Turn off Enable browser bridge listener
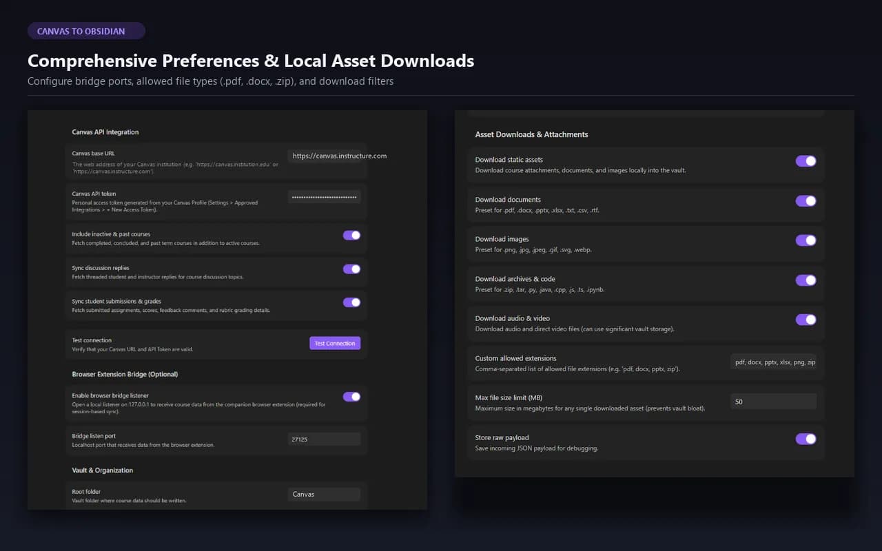The width and height of the screenshot is (882, 551). [x=351, y=396]
